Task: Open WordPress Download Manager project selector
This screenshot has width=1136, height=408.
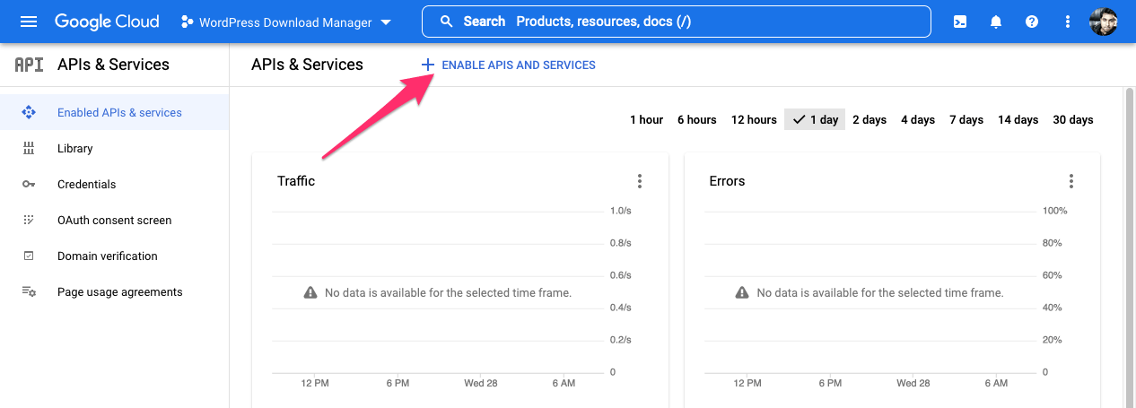Action: (286, 22)
